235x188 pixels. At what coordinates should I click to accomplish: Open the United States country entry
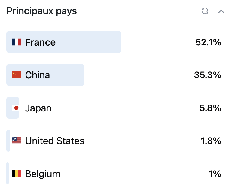tap(55, 141)
